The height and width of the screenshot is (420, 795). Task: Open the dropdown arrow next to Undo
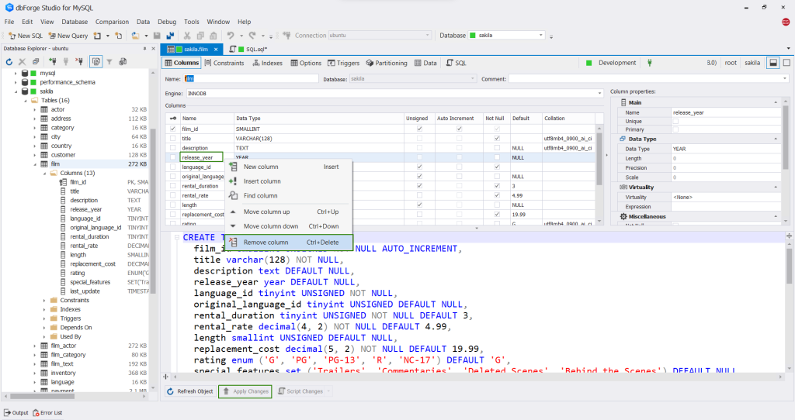pos(241,36)
